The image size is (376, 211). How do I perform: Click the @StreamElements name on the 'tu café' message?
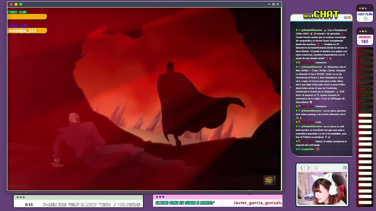311,127
